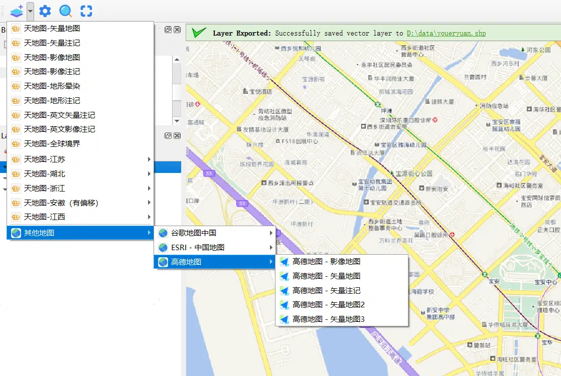Add 高德地图 - 矢量注记 layer
The image size is (561, 376).
(x=342, y=291)
